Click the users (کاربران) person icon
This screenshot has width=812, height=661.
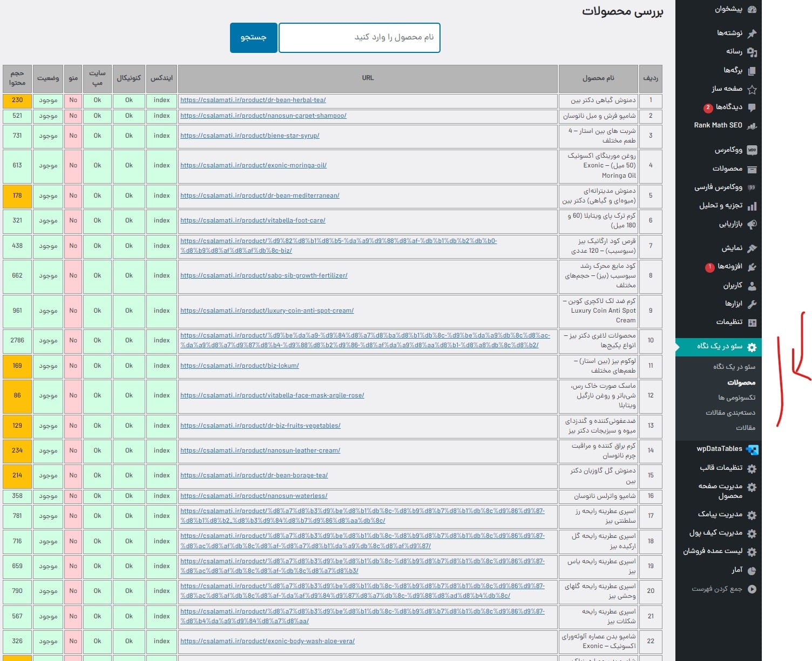click(752, 286)
